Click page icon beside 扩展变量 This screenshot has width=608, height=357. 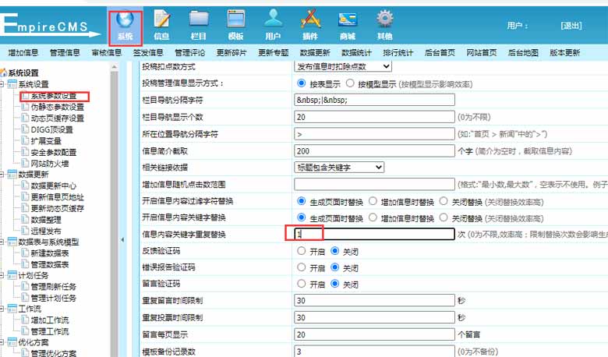[25, 140]
